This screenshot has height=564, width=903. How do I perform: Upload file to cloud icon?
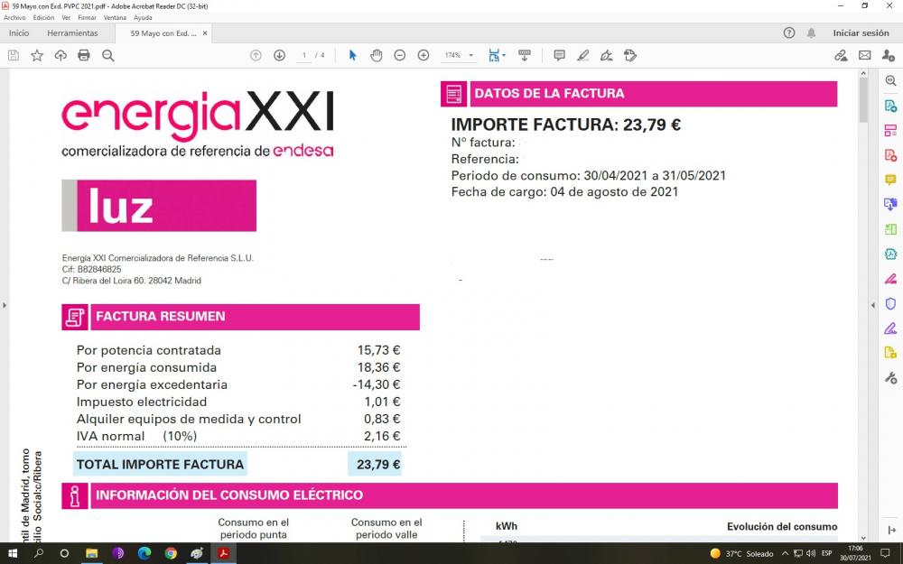tap(61, 55)
